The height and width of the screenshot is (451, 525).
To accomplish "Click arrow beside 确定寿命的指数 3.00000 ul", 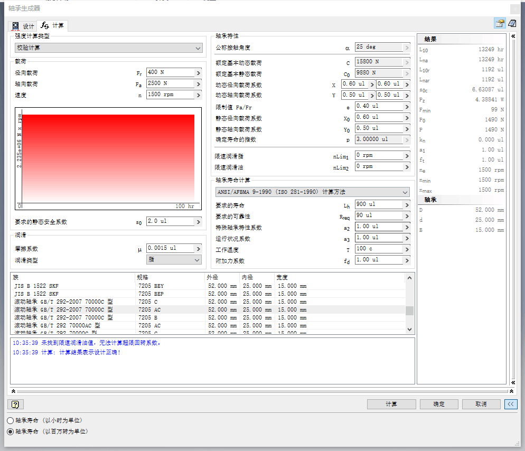I will pyautogui.click(x=407, y=139).
